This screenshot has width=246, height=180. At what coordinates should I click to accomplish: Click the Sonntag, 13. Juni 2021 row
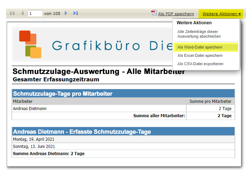[x=123, y=146]
